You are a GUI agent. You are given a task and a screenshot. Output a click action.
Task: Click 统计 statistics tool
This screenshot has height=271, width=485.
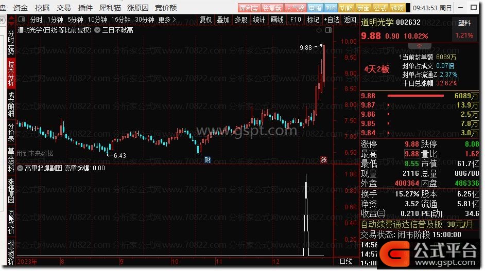[259, 20]
